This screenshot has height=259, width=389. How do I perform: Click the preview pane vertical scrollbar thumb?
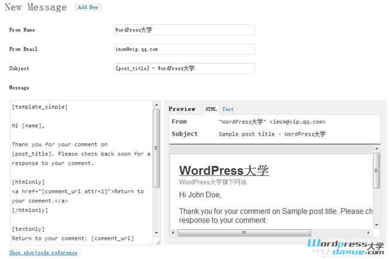click(376, 171)
